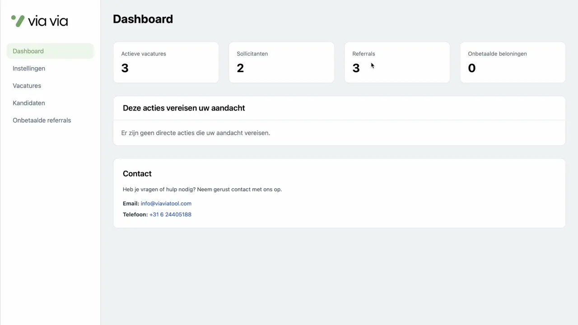
Task: Open Dashboard in the sidebar
Action: point(28,51)
